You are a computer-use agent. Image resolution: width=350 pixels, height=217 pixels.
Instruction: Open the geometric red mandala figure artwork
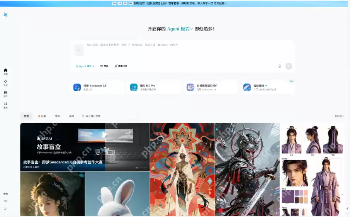click(x=183, y=170)
